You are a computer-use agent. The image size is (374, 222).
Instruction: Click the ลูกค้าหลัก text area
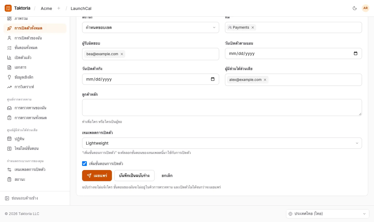click(222, 107)
